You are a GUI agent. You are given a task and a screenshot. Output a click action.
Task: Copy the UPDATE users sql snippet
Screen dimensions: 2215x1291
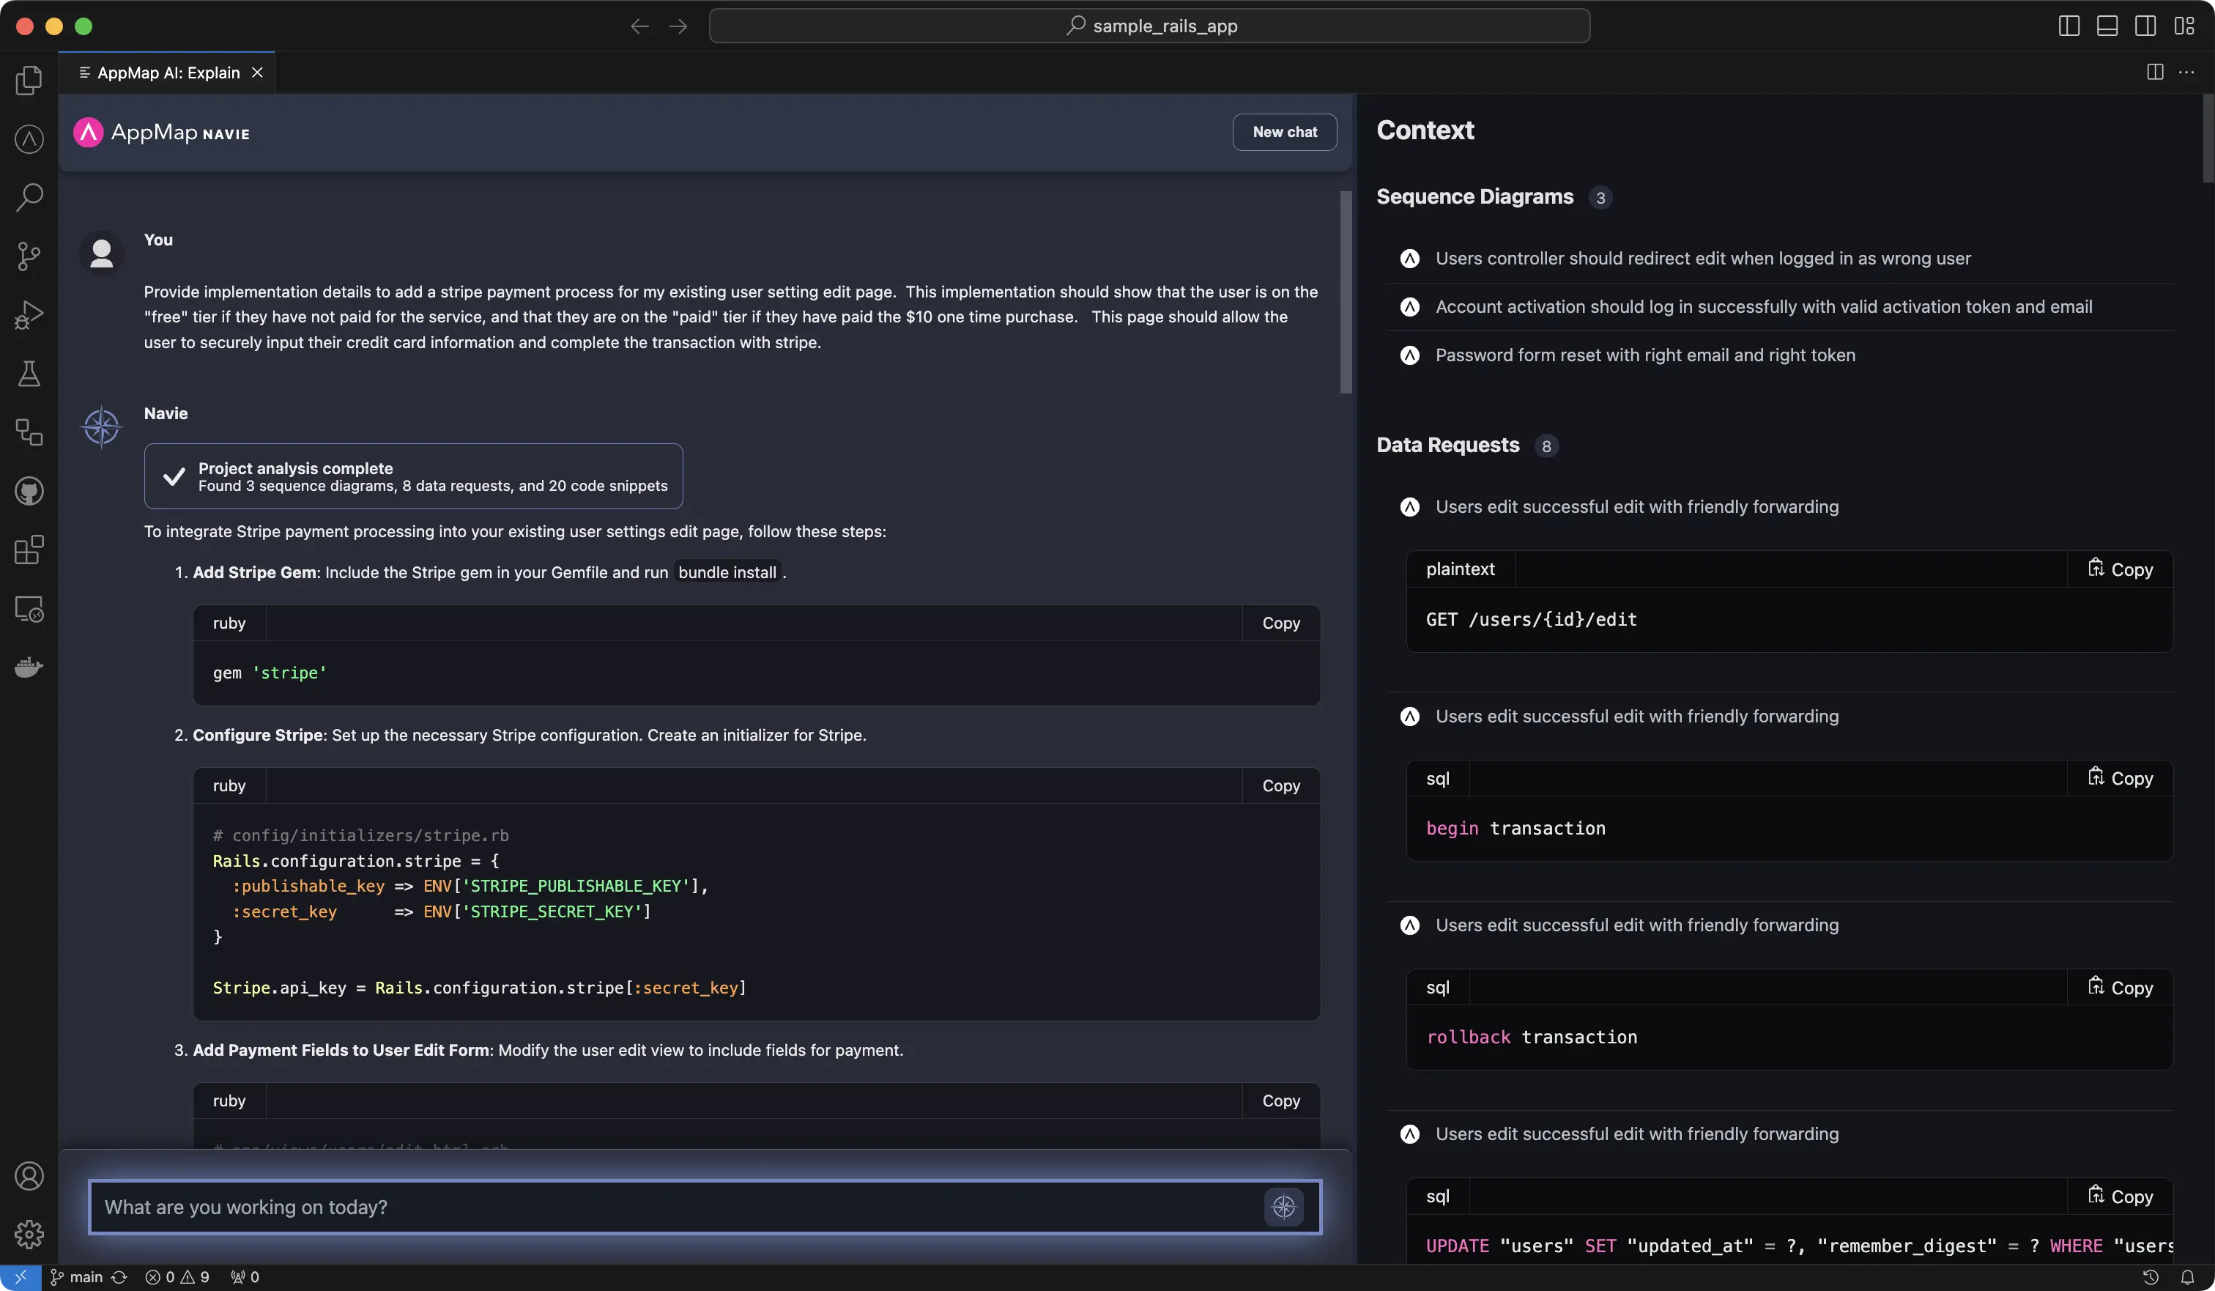tap(2120, 1196)
